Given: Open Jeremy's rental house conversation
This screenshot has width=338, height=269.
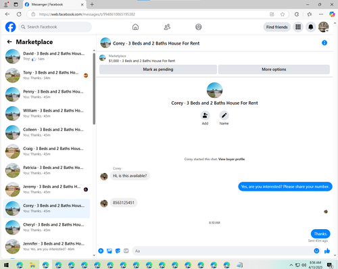Looking at the screenshot, I should (47, 189).
